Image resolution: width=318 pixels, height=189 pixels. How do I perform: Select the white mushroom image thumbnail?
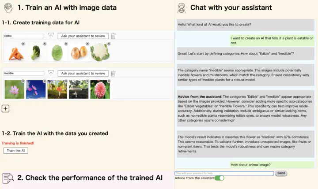point(79,89)
